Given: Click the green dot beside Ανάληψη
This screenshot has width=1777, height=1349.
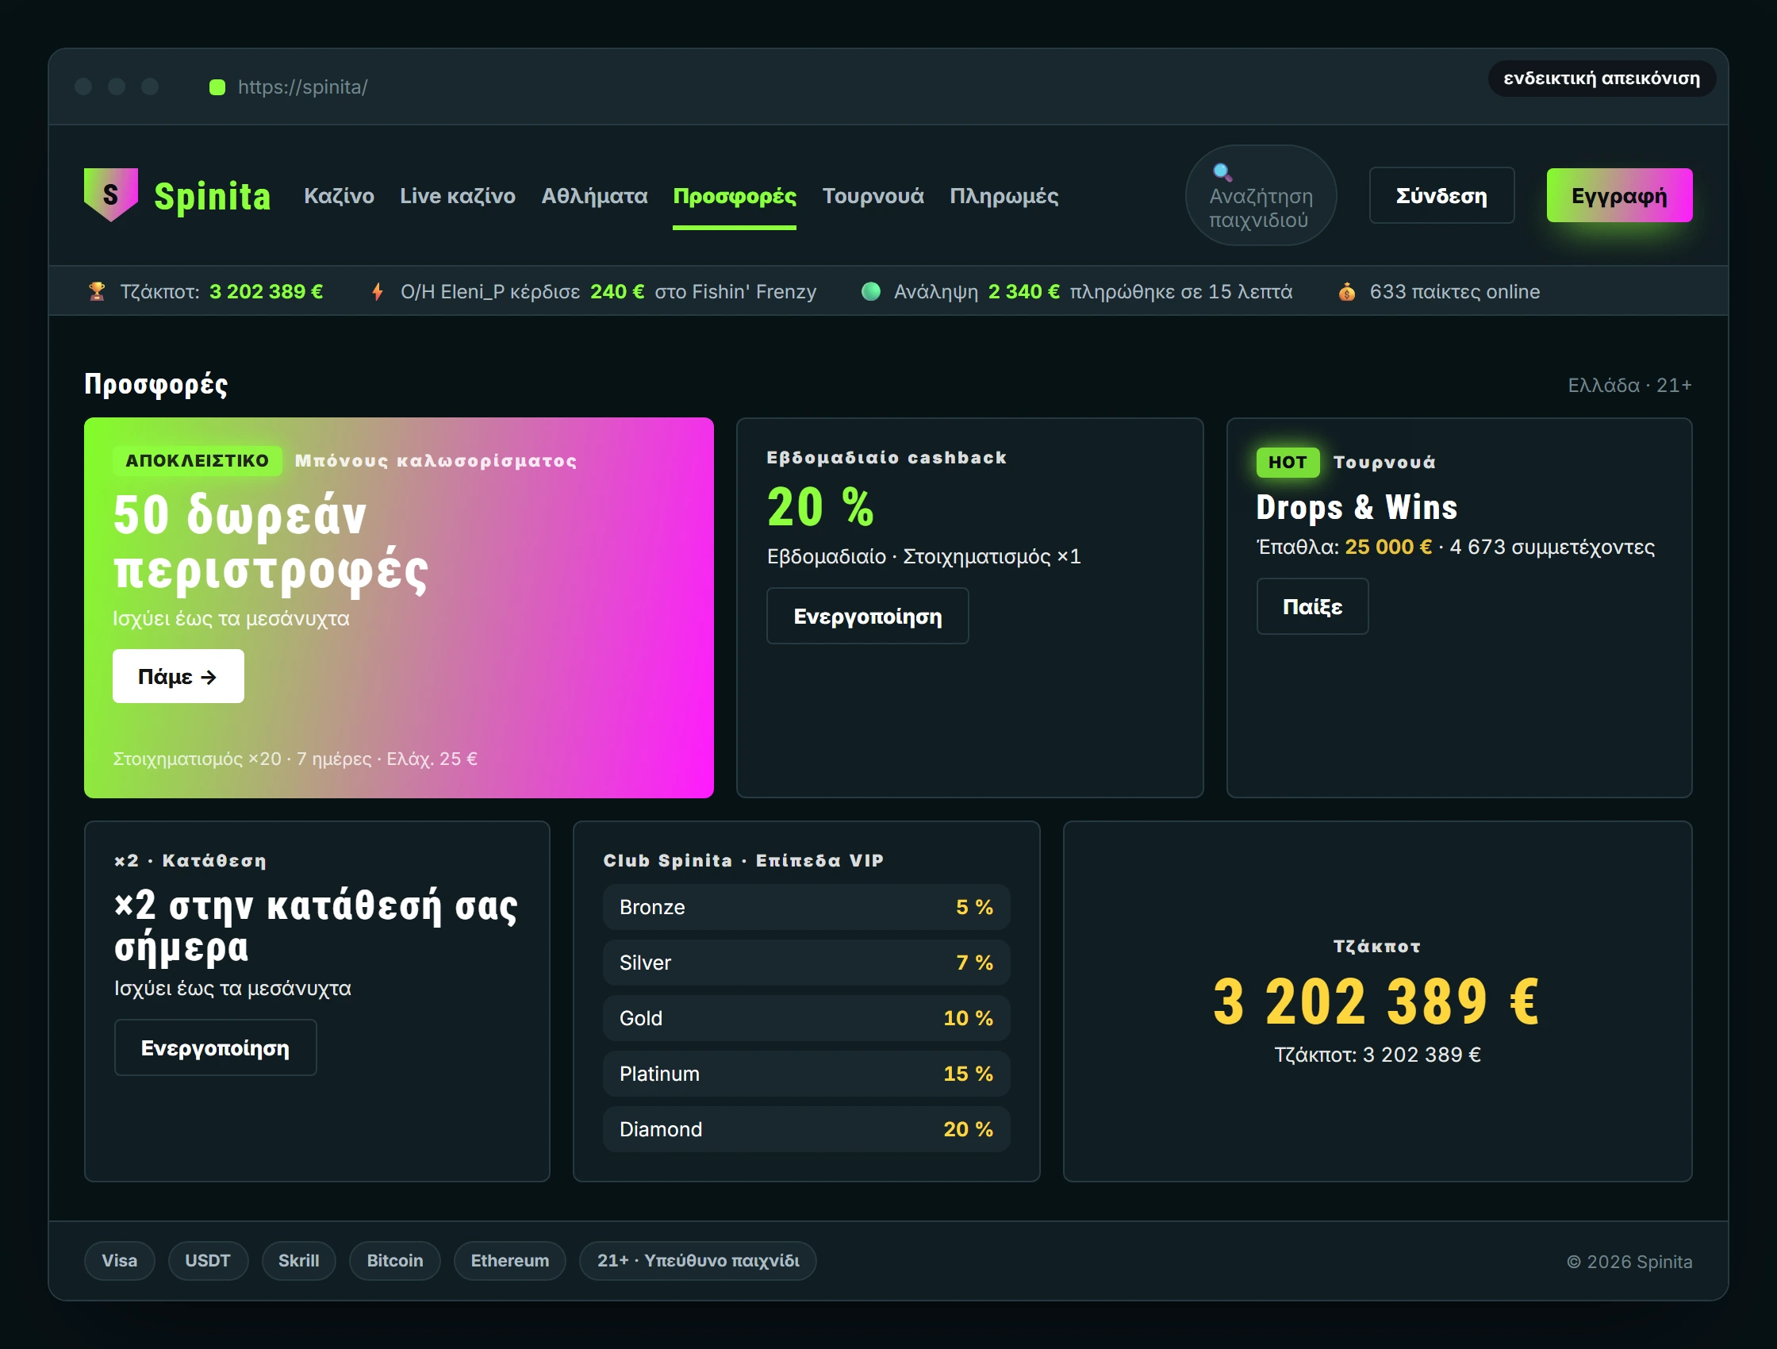Looking at the screenshot, I should (x=871, y=292).
